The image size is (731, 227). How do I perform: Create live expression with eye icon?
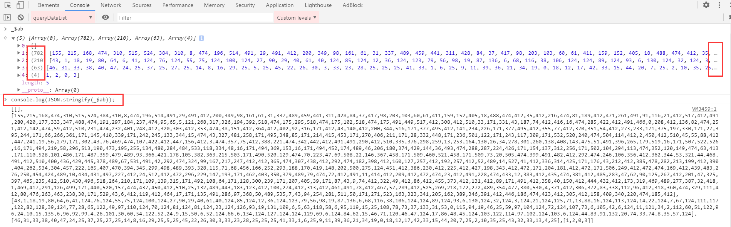pyautogui.click(x=105, y=17)
